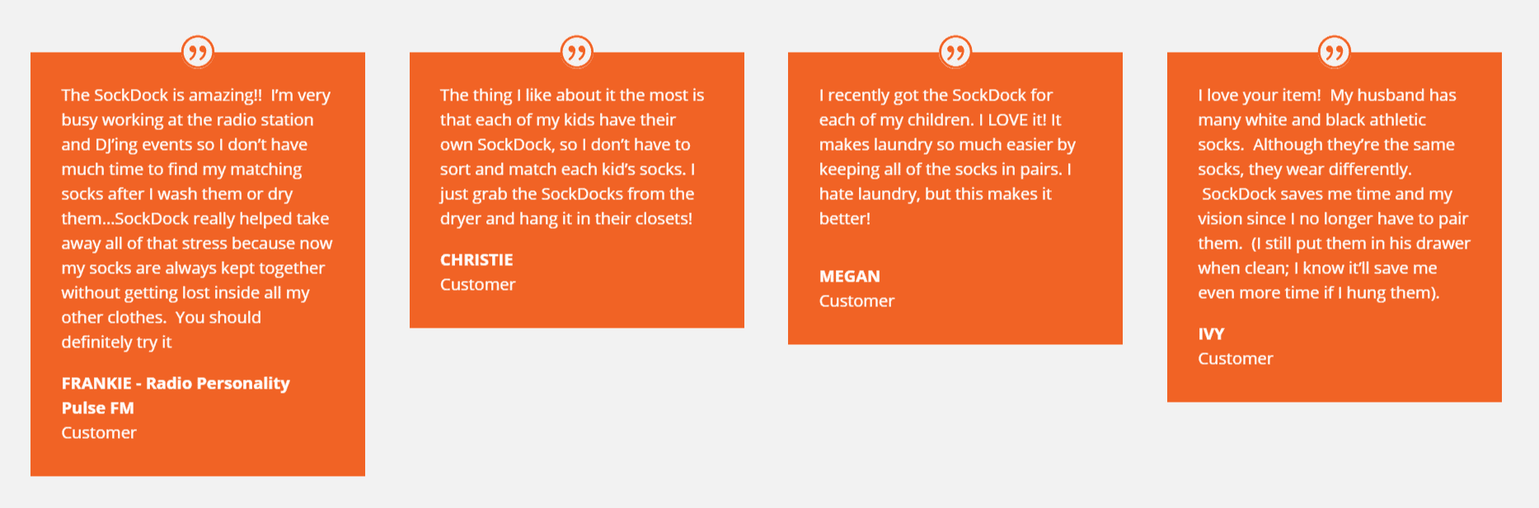Click the Customer label under Megan
1539x508 pixels.
(x=856, y=301)
